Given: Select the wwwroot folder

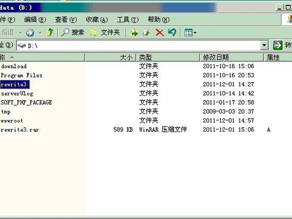Looking at the screenshot, I should (12, 121).
